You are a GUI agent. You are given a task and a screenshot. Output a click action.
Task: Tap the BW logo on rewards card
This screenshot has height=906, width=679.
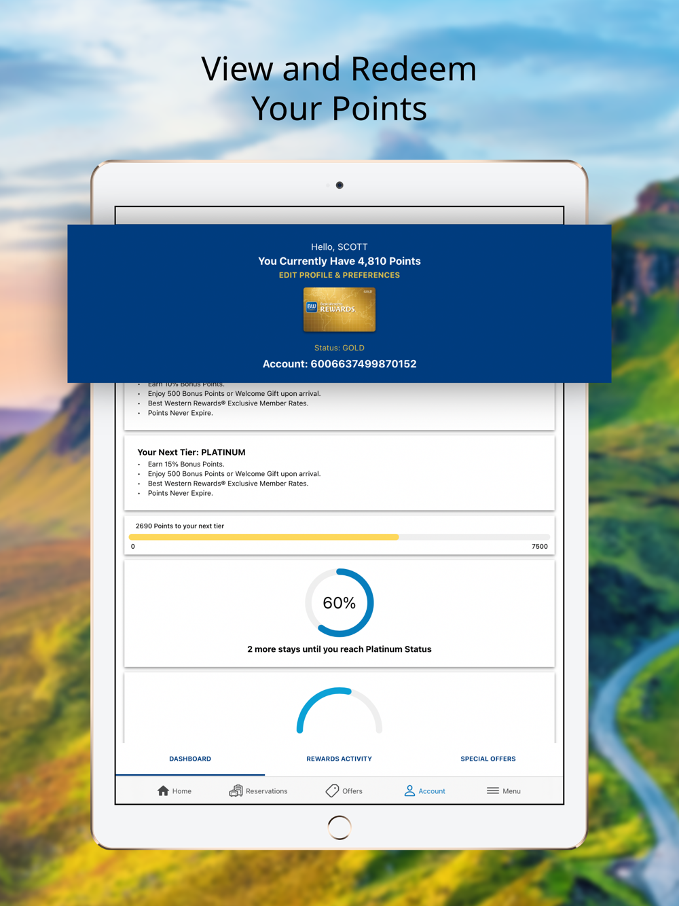pos(312,307)
